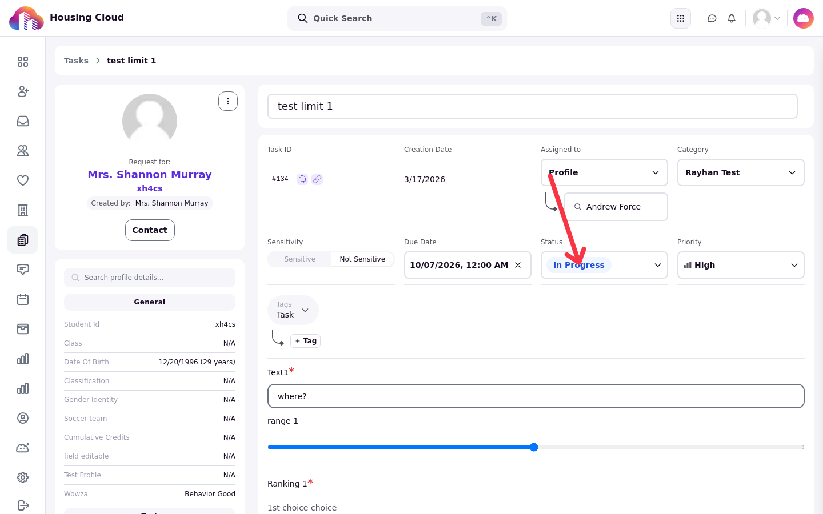The width and height of the screenshot is (823, 514).
Task: Open the notifications bell
Action: 732,18
